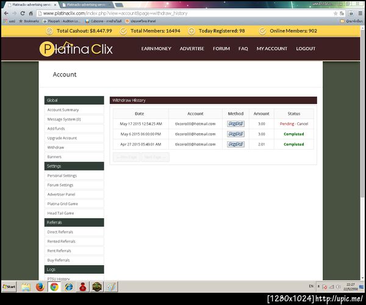Open the Bookmarks star bookmark
Viewport: 366px width, 305px height.
tap(29, 21)
